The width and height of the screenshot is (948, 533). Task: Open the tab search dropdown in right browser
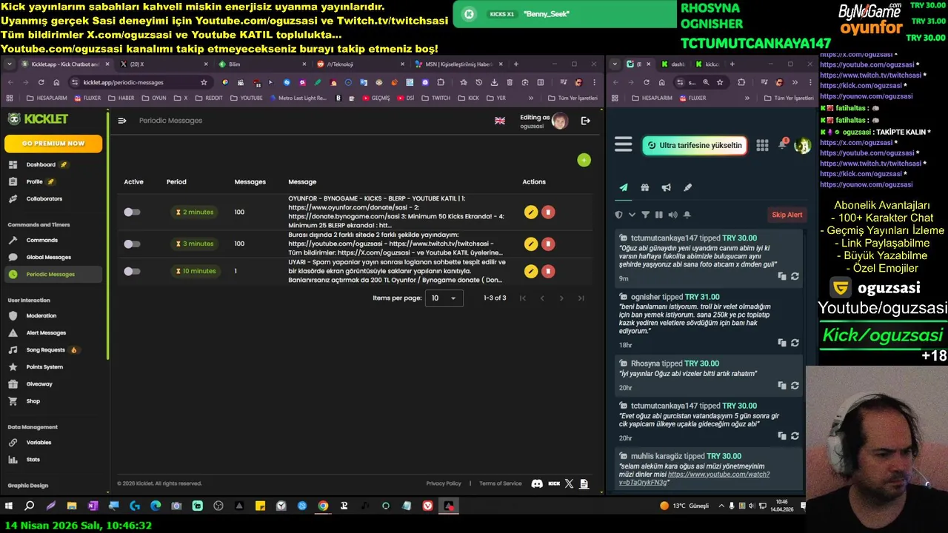[x=615, y=64]
